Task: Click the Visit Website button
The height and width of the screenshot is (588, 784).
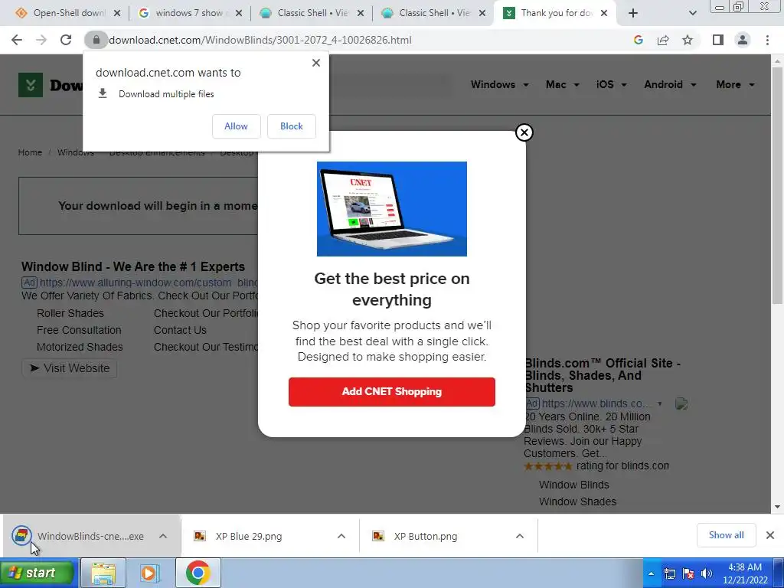Action: coord(70,368)
